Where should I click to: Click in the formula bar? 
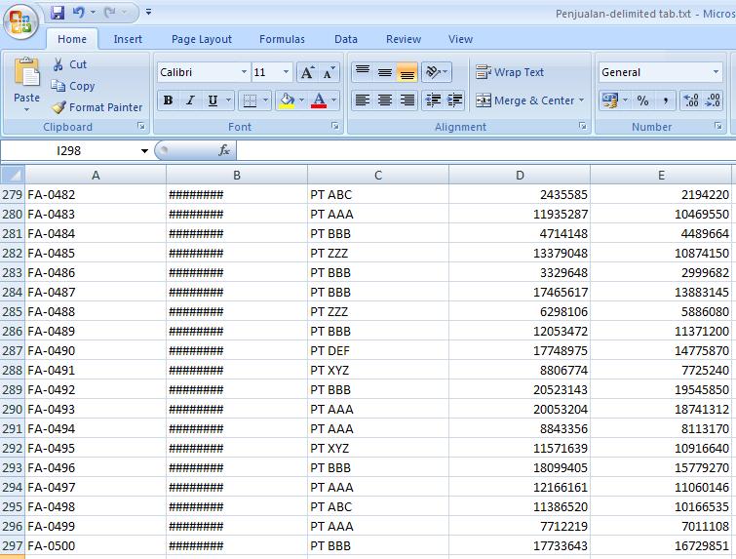(x=485, y=151)
